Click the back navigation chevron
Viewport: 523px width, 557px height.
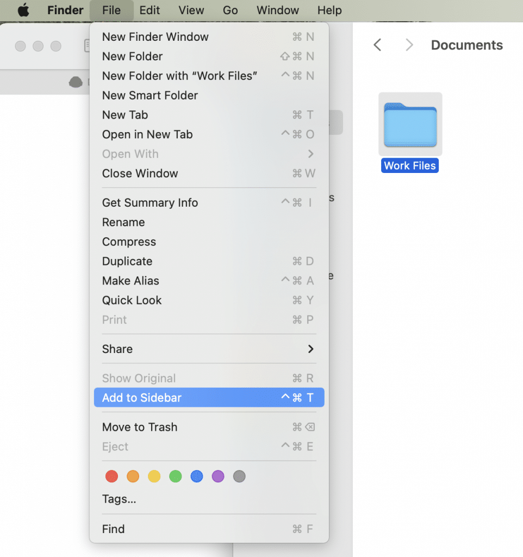point(377,45)
